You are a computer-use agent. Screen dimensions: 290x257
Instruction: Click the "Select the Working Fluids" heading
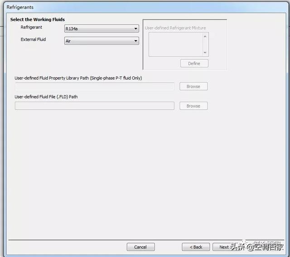38,19
